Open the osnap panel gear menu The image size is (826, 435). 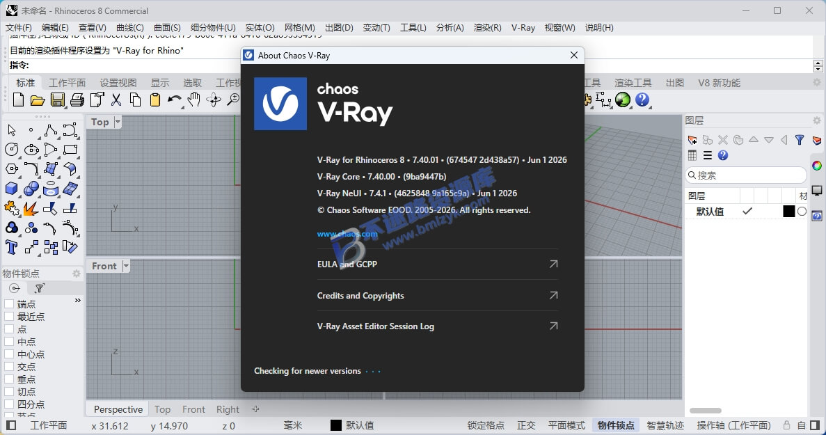(x=77, y=274)
